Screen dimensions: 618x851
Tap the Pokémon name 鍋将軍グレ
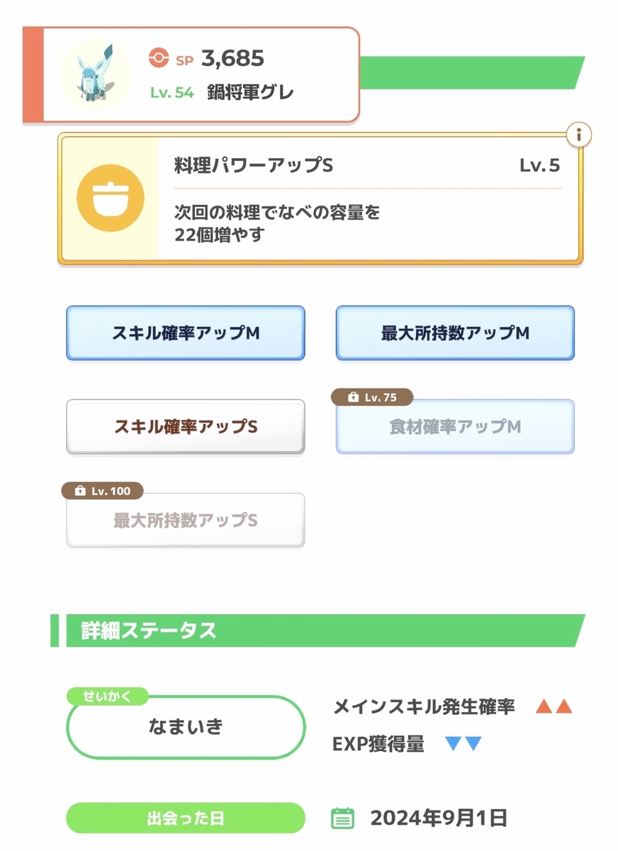251,92
